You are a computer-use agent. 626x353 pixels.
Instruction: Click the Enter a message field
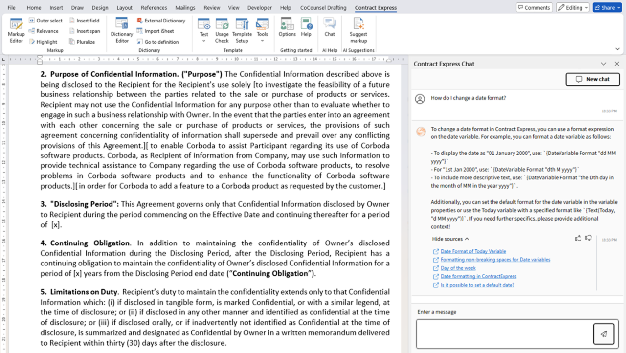[504, 334]
